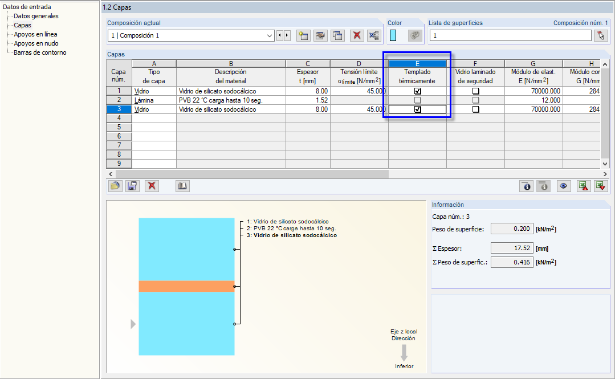615x379 pixels.
Task: Open Apoyos en nudo in the tree
Action: pos(36,43)
